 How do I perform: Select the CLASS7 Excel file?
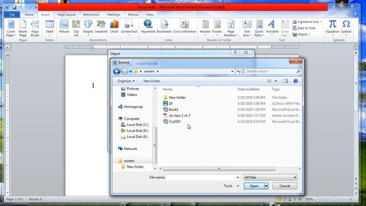tap(172, 122)
